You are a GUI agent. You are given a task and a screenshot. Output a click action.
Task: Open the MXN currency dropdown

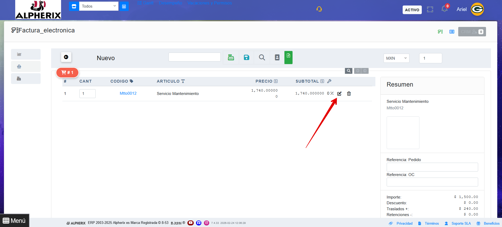(396, 58)
